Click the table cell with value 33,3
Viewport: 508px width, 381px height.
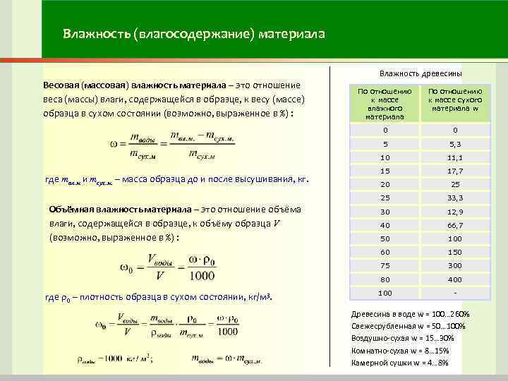point(455,198)
